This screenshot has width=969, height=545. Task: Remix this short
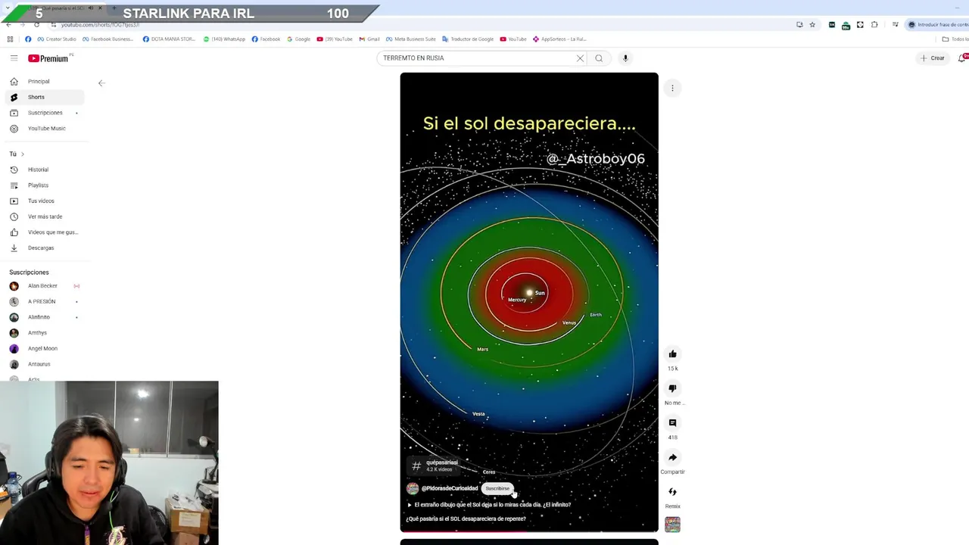click(672, 492)
